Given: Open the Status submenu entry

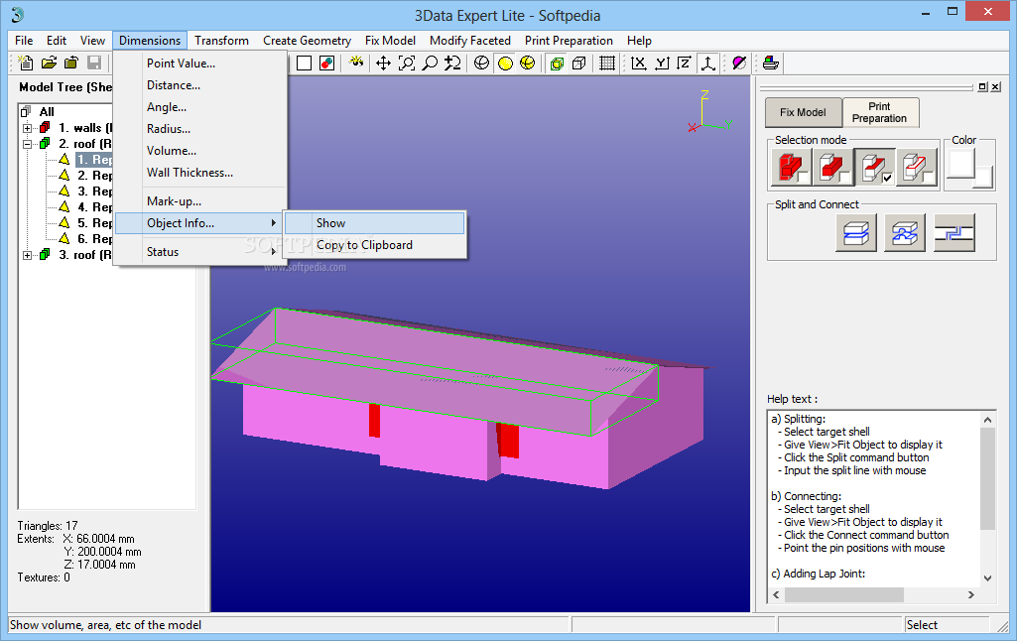Looking at the screenshot, I should (198, 252).
